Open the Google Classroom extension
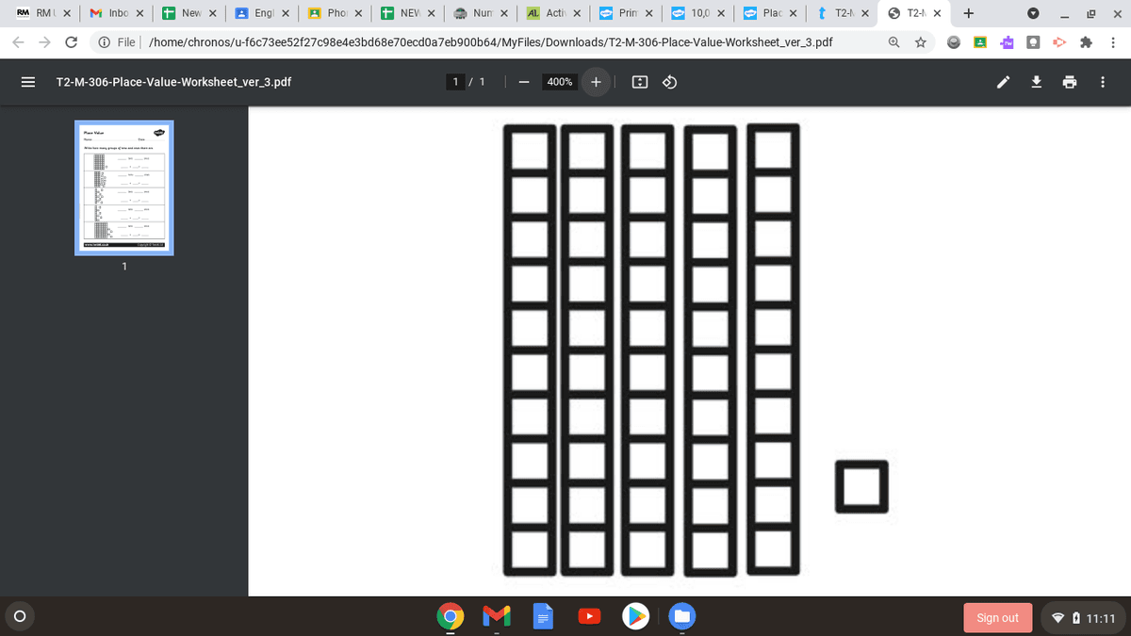Screen dimensions: 1131x636 click(980, 42)
